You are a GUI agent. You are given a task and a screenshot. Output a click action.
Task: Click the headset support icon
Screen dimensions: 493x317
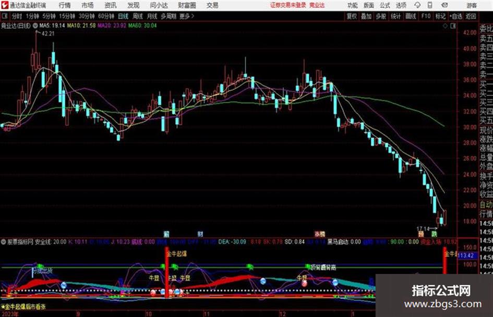[x=417, y=5]
